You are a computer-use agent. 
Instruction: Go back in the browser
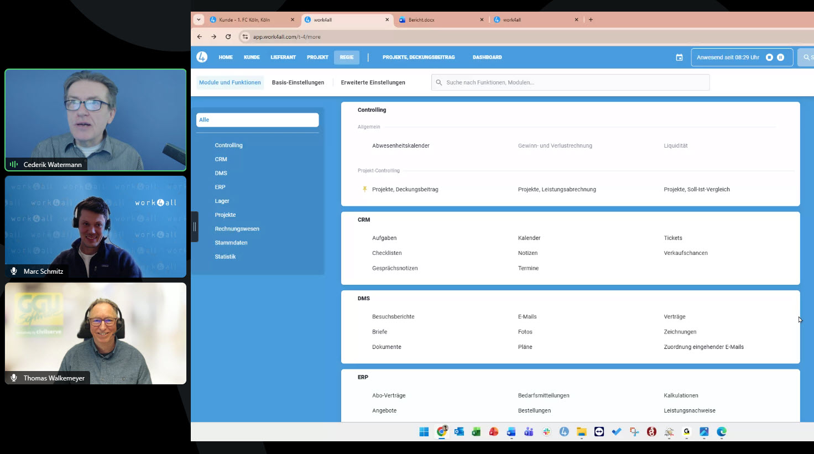click(x=200, y=36)
